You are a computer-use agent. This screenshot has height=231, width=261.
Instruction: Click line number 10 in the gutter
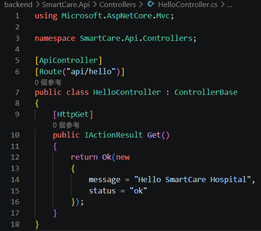(x=15, y=135)
